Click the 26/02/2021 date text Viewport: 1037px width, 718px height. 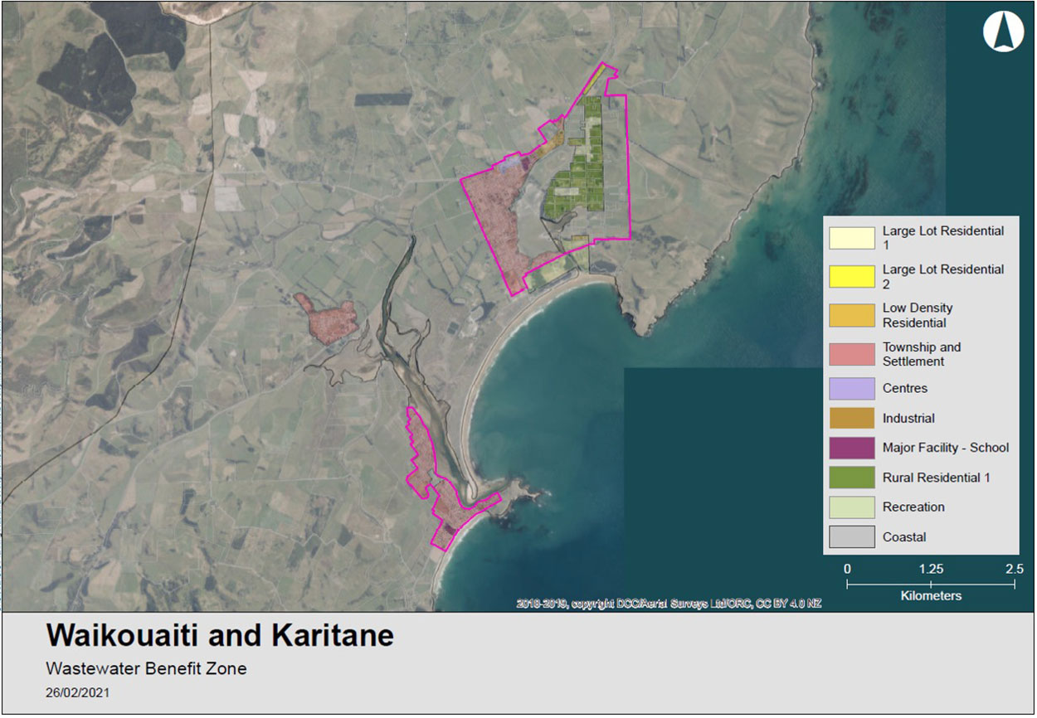77,692
